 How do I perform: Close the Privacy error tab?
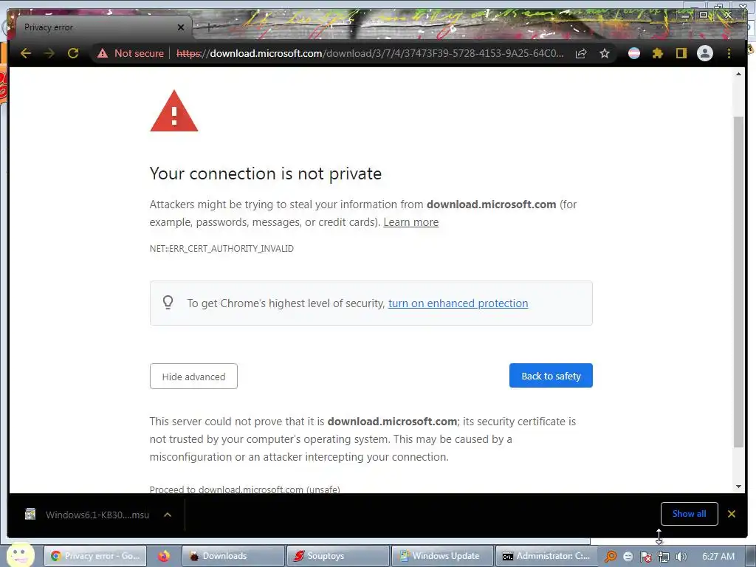[181, 27]
